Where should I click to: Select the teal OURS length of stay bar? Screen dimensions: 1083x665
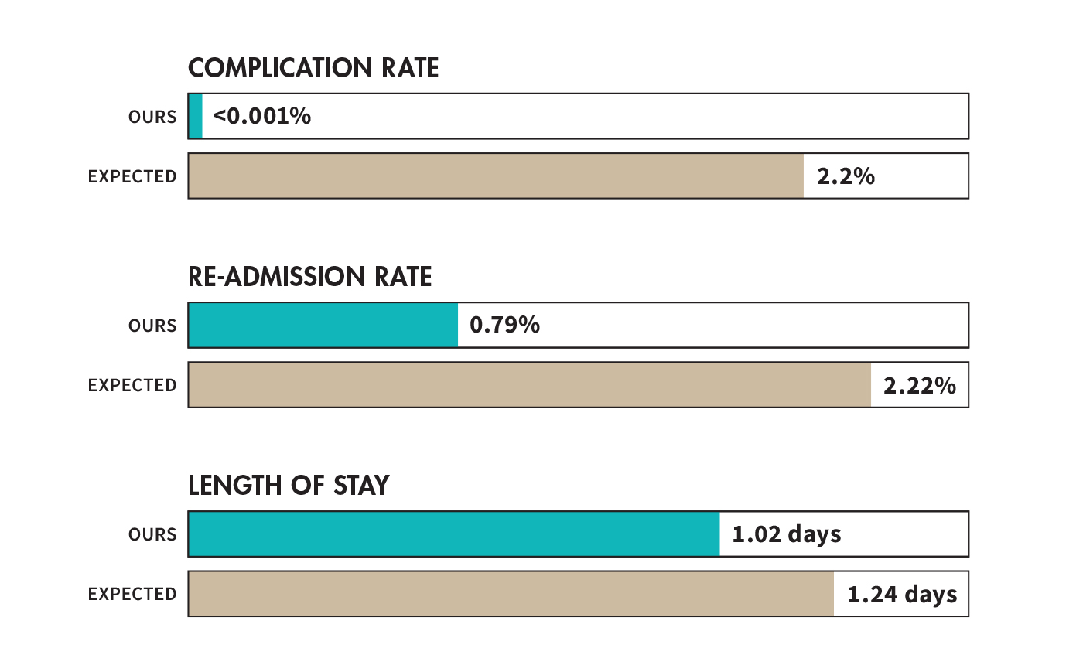click(454, 534)
